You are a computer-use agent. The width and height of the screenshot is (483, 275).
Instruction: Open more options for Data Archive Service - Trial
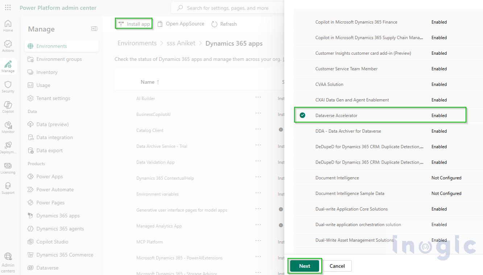[258, 145]
